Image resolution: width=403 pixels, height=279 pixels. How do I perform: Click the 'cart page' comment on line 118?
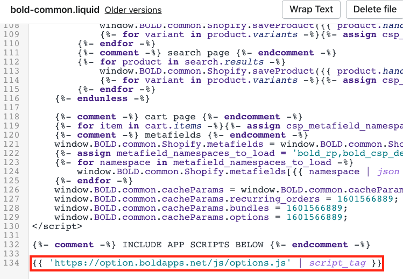pos(179,117)
